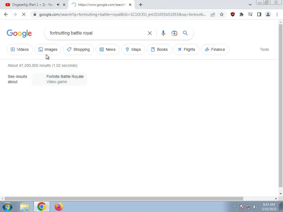The height and width of the screenshot is (212, 283).
Task: Switch to Finance results
Action: click(215, 49)
